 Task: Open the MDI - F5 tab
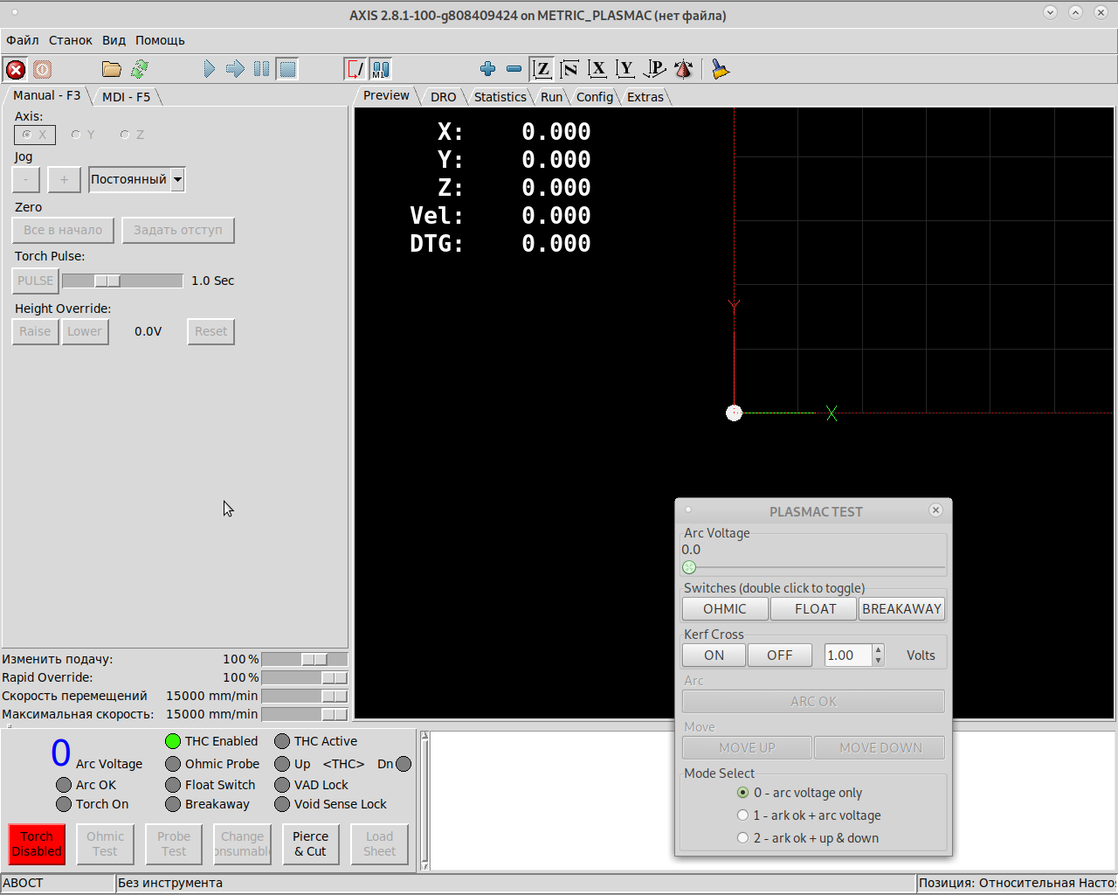[126, 97]
